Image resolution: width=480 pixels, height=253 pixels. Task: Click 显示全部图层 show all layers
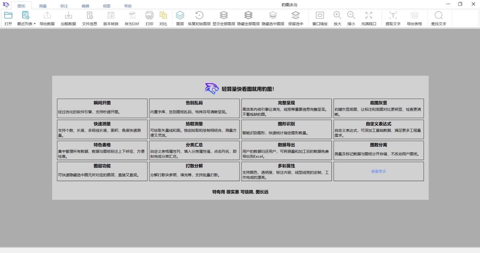pyautogui.click(x=224, y=15)
